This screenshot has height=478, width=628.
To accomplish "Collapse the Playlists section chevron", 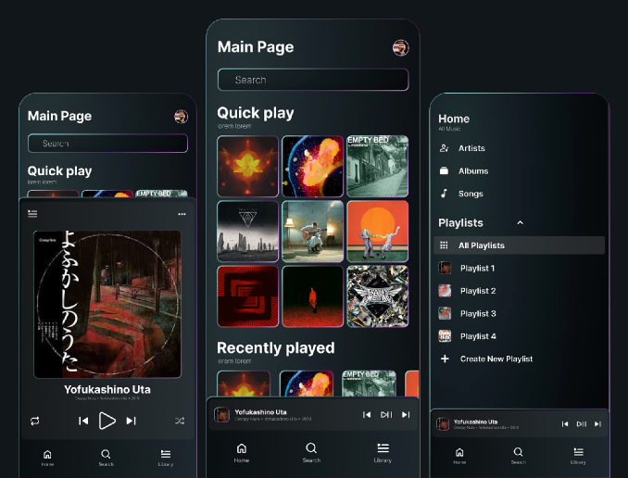I will click(521, 222).
